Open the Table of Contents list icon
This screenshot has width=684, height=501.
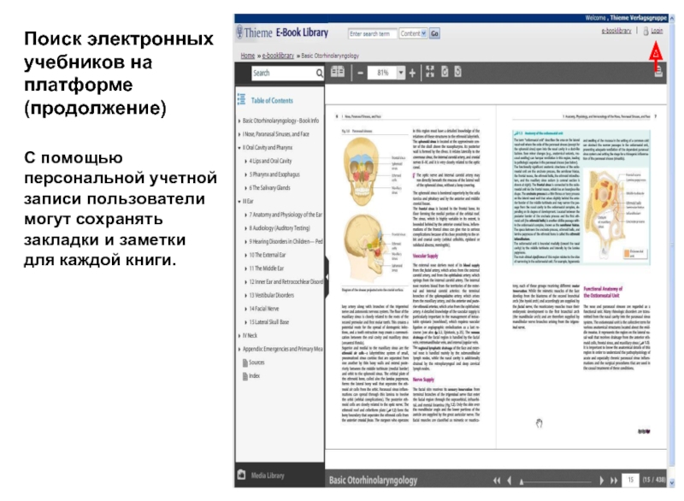click(241, 100)
